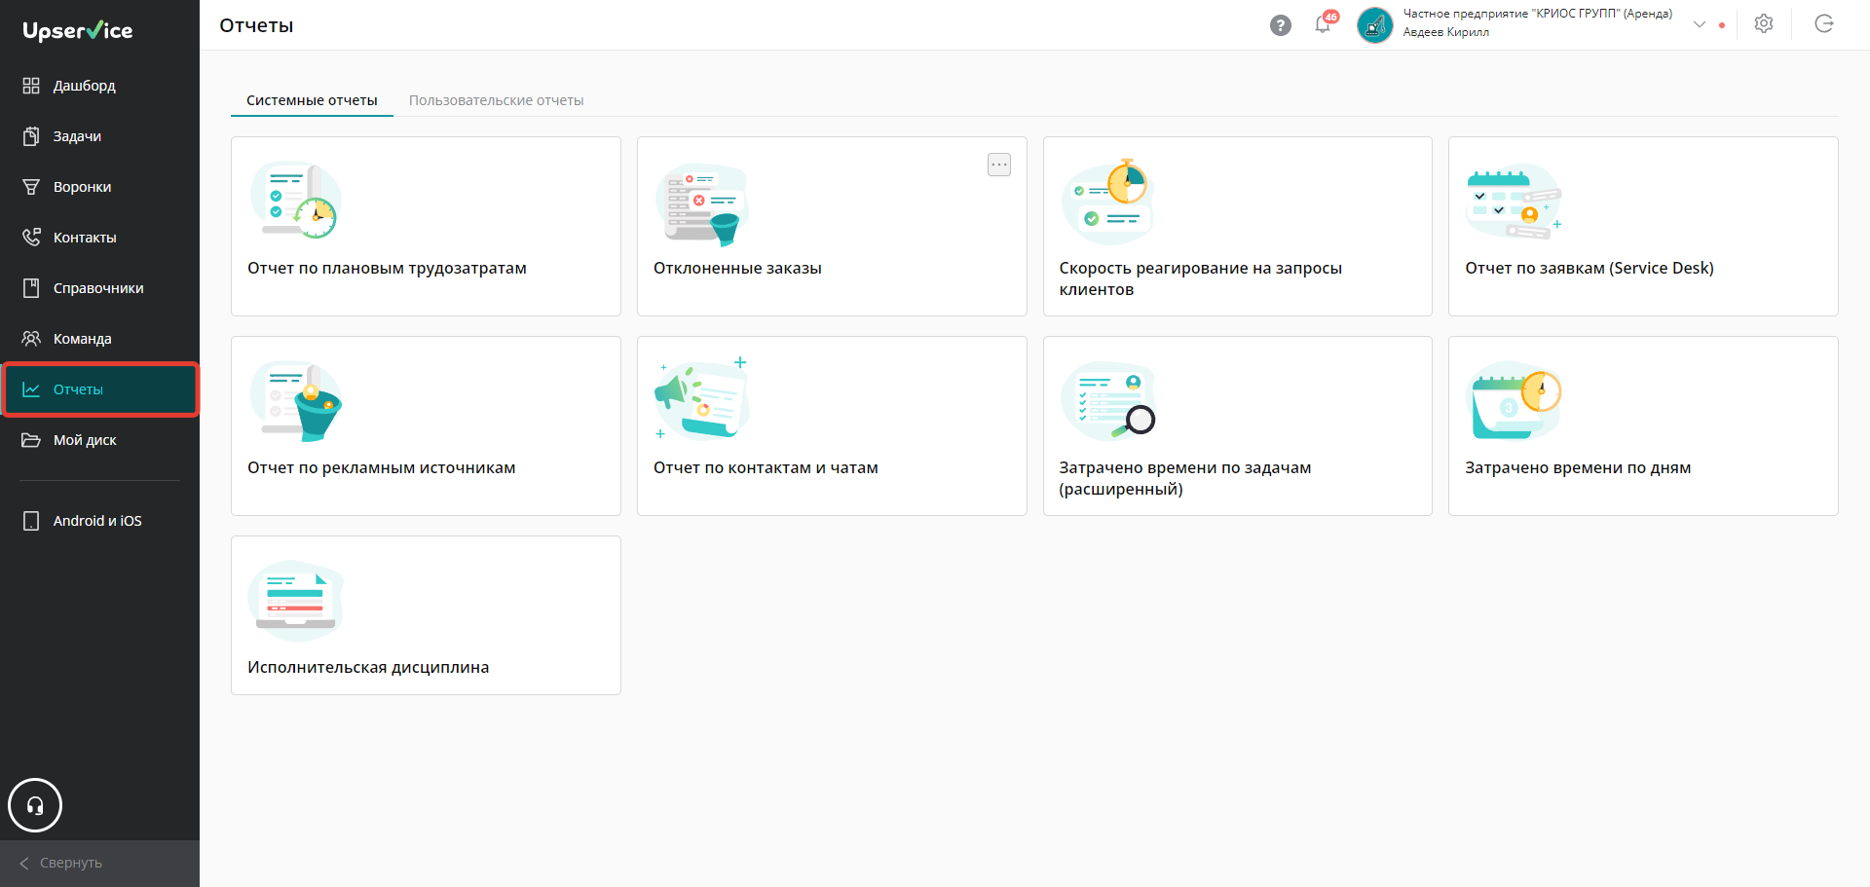Open Исполнительская дисциплина report title
The height and width of the screenshot is (887, 1870).
(368, 667)
